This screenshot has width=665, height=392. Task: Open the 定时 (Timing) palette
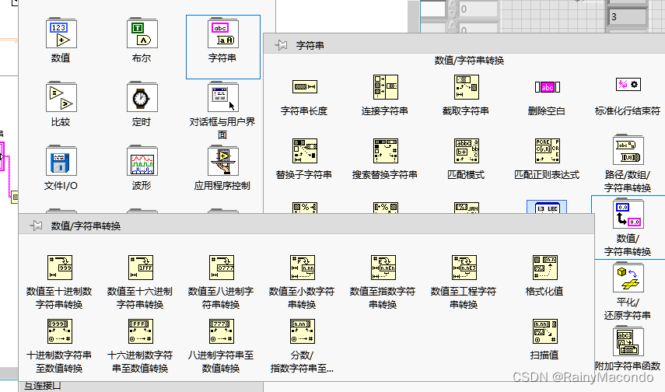point(142,97)
